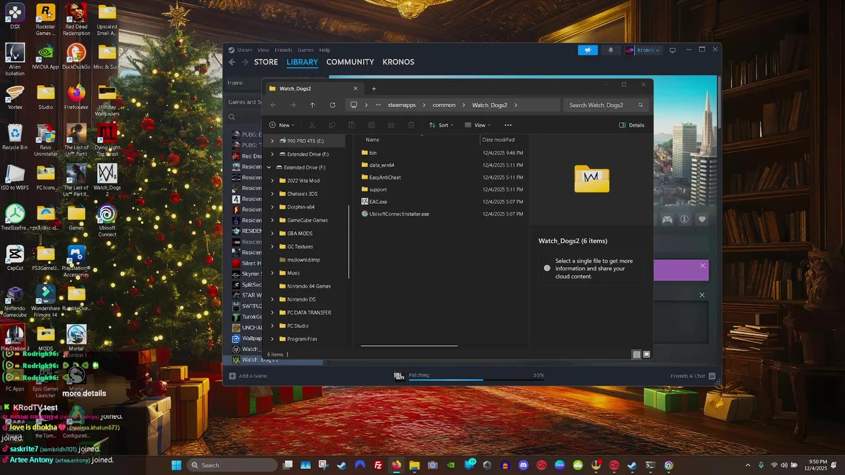Open the See more (three dots) toolbar menu

(508, 125)
